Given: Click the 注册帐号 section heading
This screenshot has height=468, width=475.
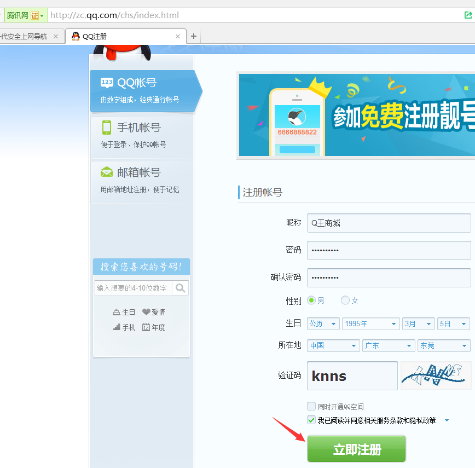Looking at the screenshot, I should pos(262,192).
